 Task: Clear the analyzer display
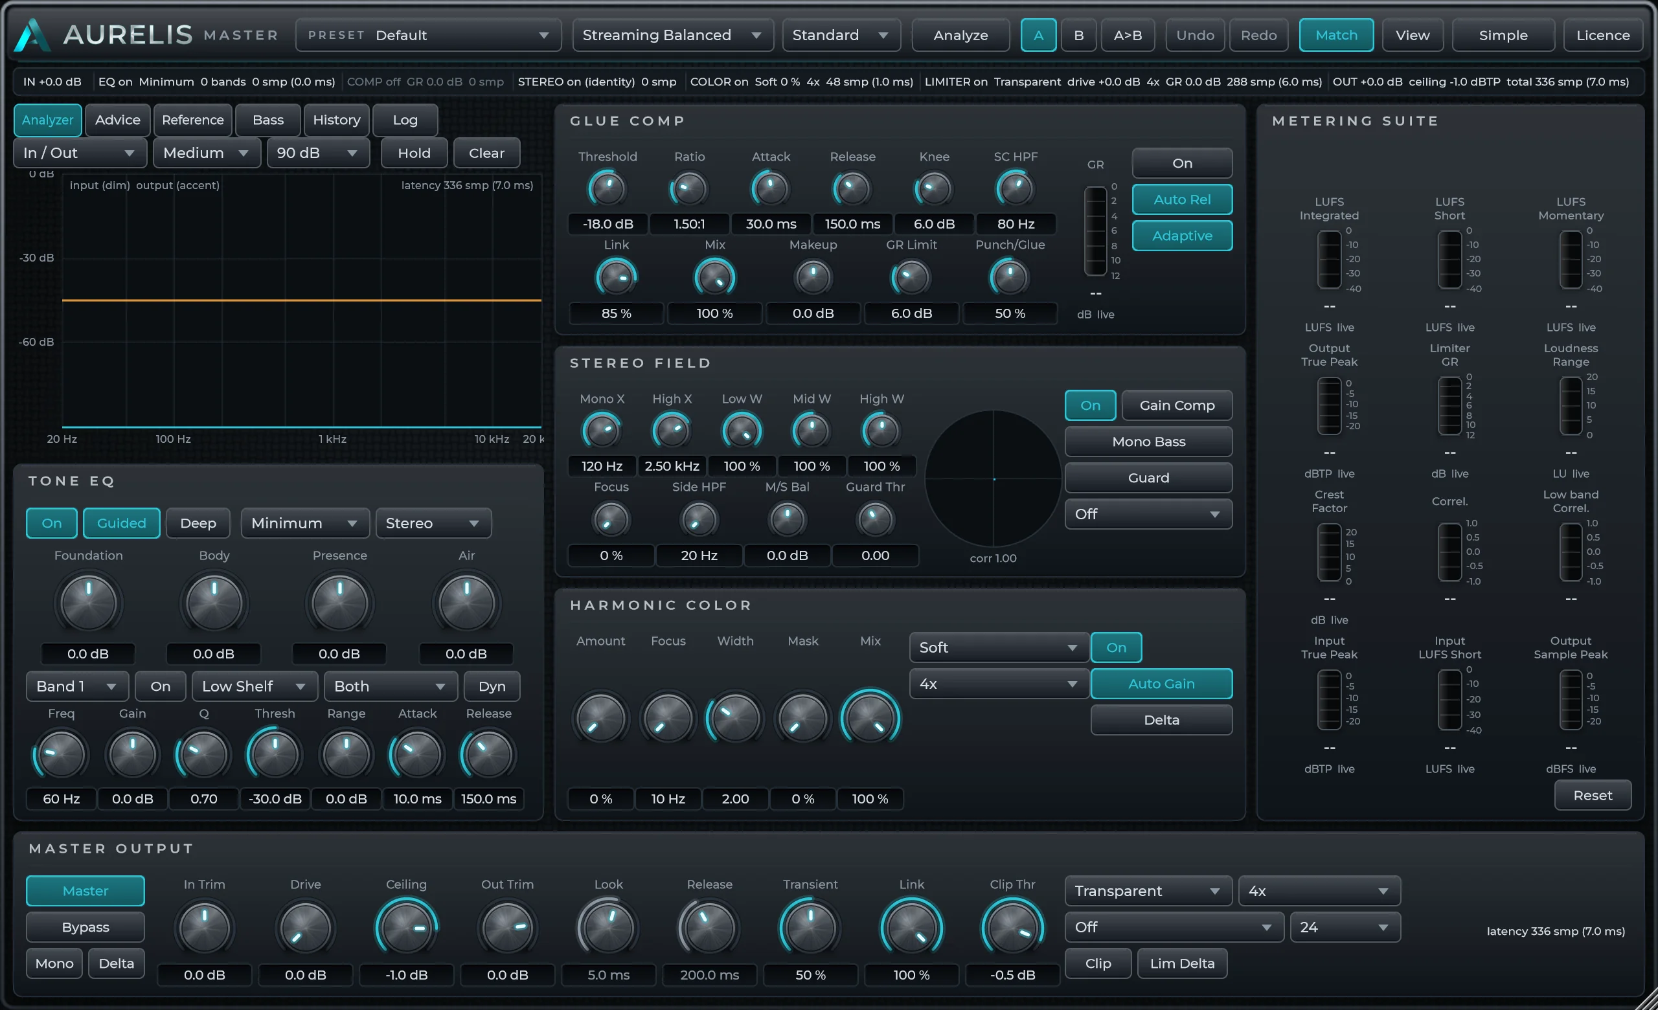(x=486, y=153)
